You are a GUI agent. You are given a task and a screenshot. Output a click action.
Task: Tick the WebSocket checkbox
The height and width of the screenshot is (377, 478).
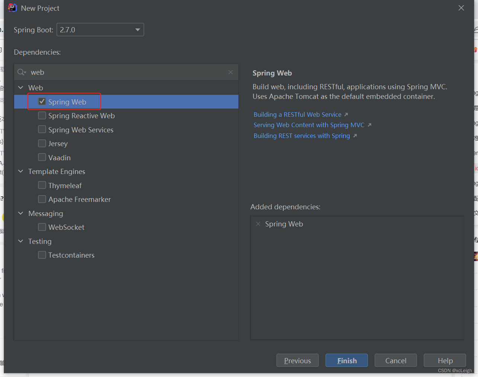(x=42, y=227)
